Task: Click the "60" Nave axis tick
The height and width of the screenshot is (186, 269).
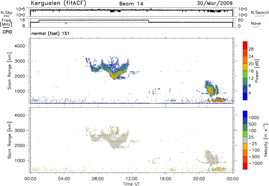Action: coord(241,20)
